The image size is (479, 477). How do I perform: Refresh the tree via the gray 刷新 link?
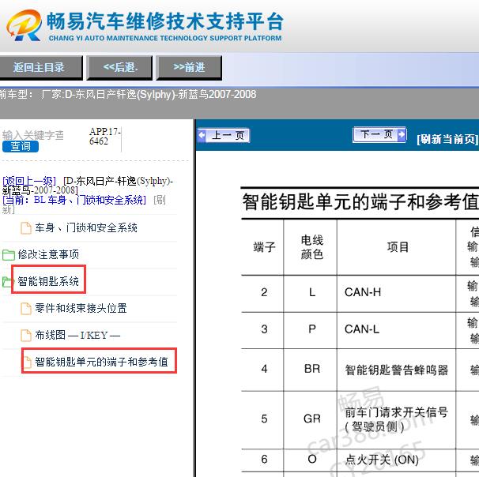(160, 201)
